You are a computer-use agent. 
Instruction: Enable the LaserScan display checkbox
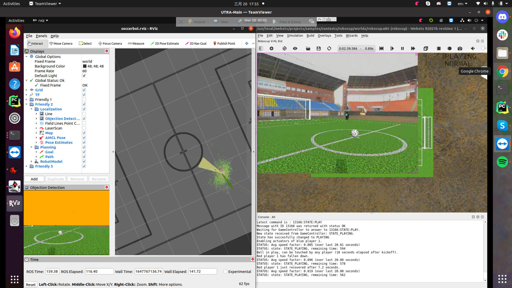[x=84, y=128]
